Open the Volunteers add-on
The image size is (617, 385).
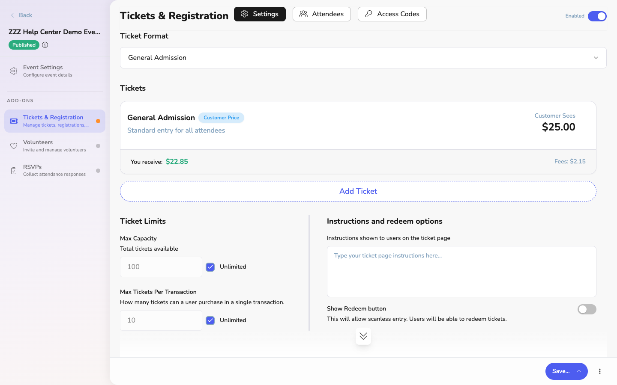point(55,146)
